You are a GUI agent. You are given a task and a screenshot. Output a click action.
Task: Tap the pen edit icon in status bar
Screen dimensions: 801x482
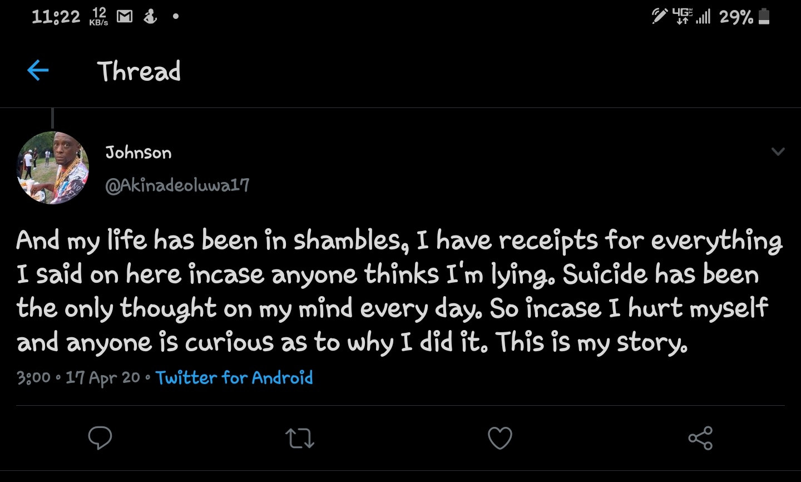659,17
